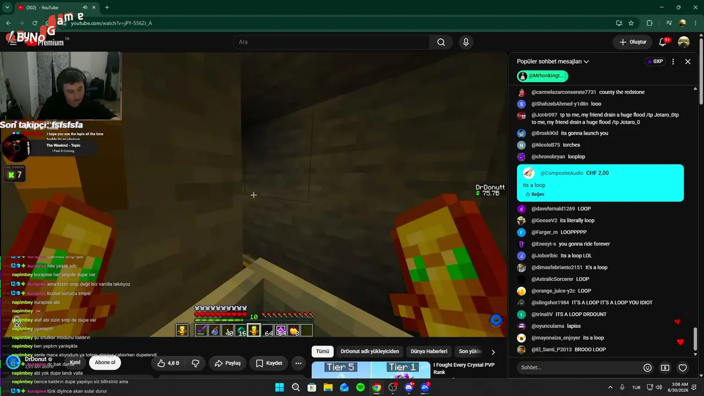Click the TUR language indicator
The height and width of the screenshot is (396, 704).
point(636,388)
